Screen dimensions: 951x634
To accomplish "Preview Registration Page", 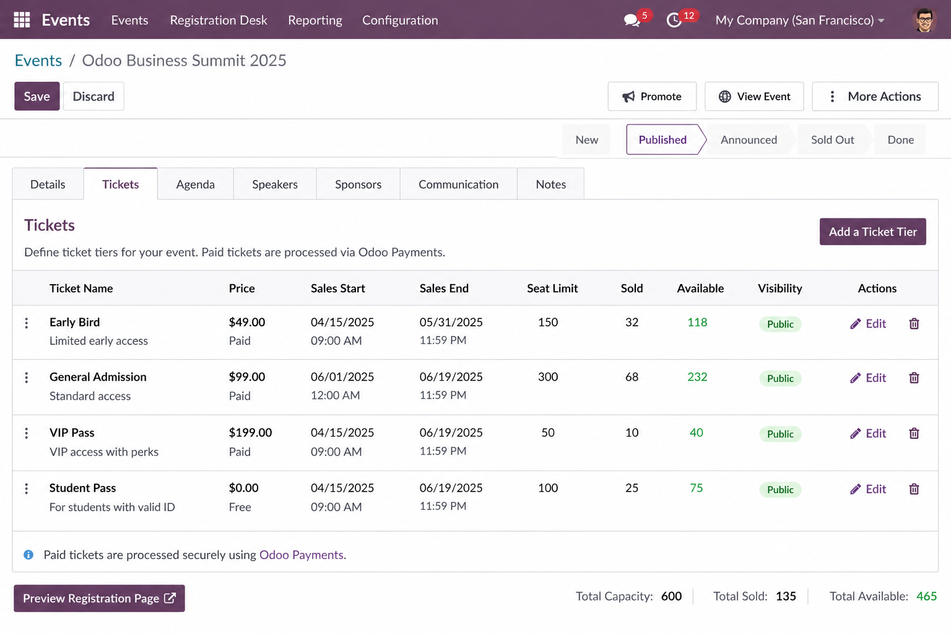I will (99, 599).
